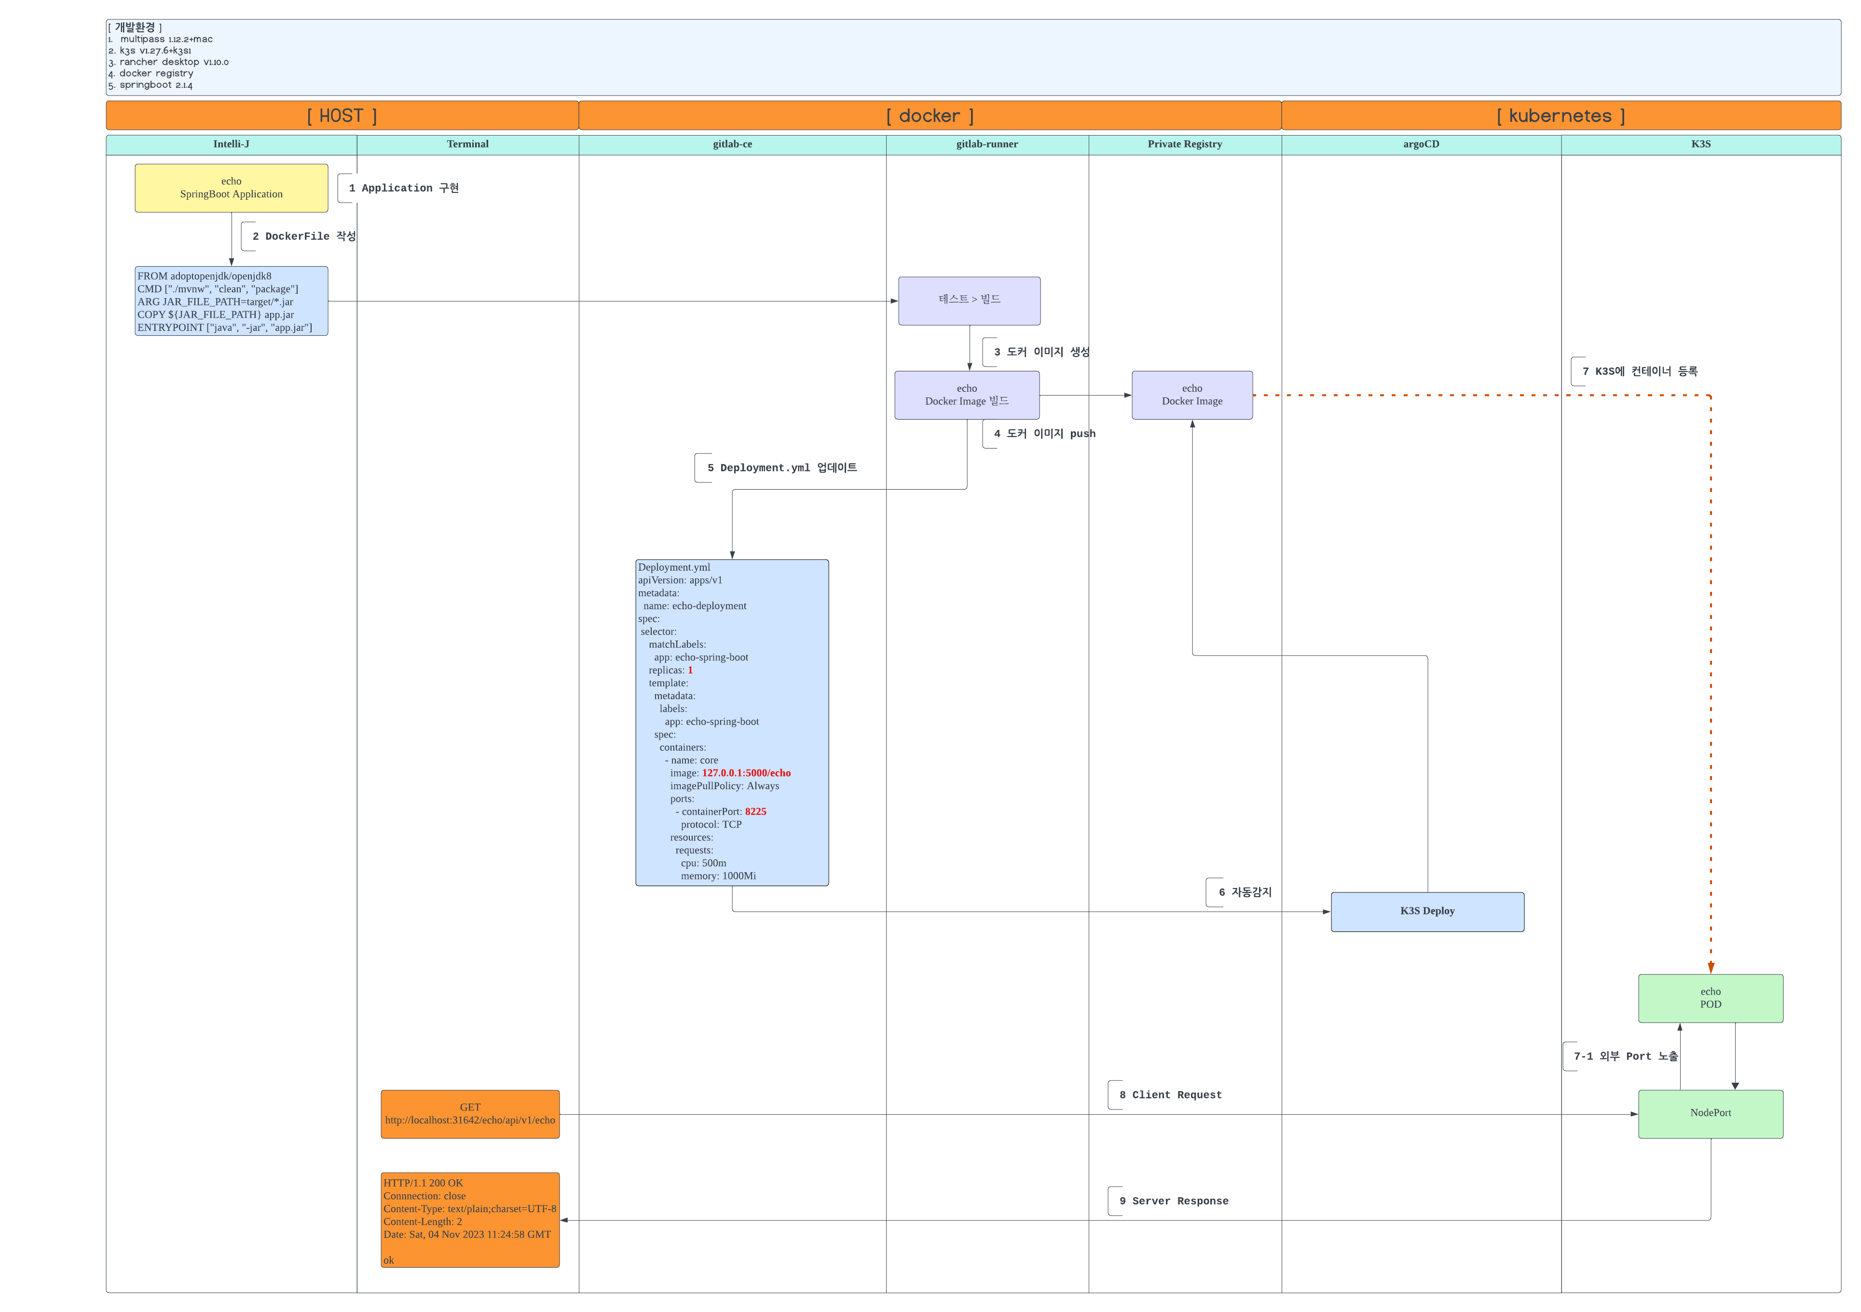The image size is (1861, 1312).
Task: Select the GET request URL box
Action: [469, 1114]
